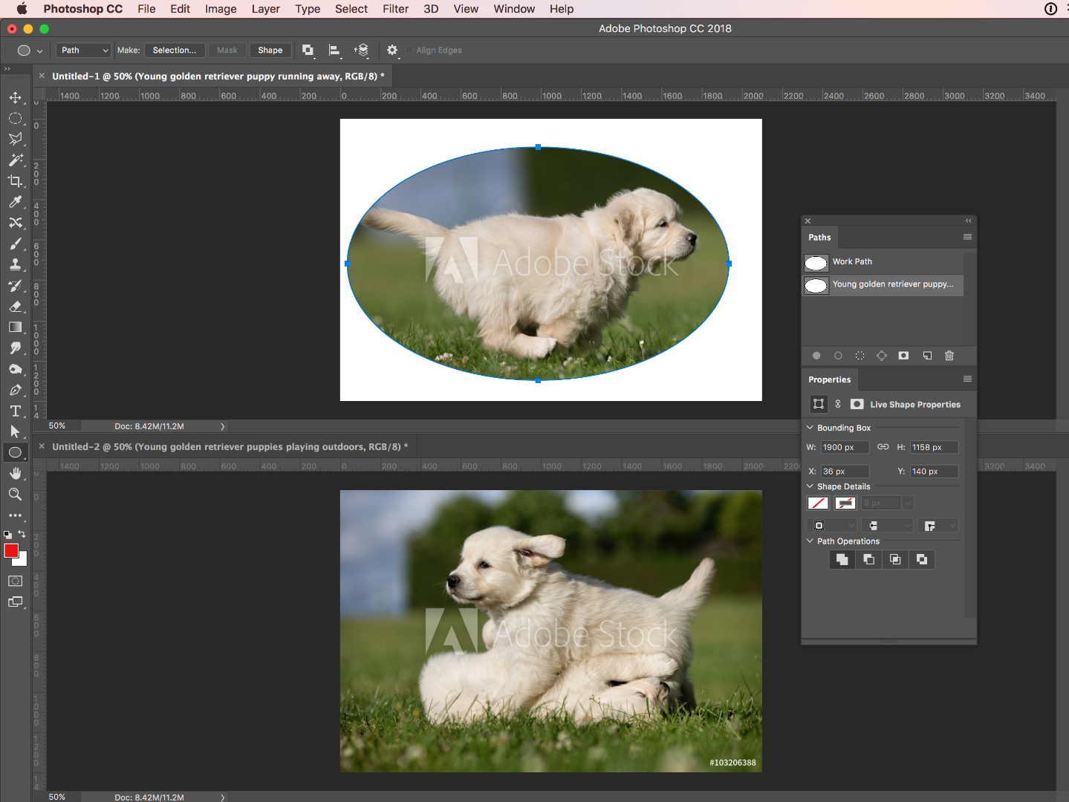Choose Exclude Overlapping Shapes path operation
Screen dimensions: 1069x802
point(922,560)
